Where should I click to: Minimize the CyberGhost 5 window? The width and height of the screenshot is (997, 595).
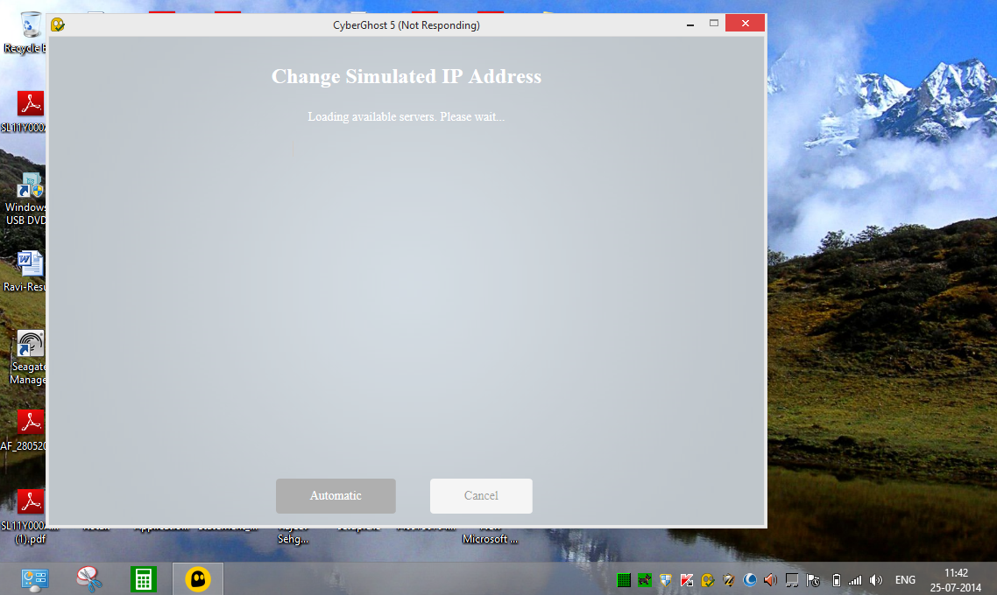689,24
